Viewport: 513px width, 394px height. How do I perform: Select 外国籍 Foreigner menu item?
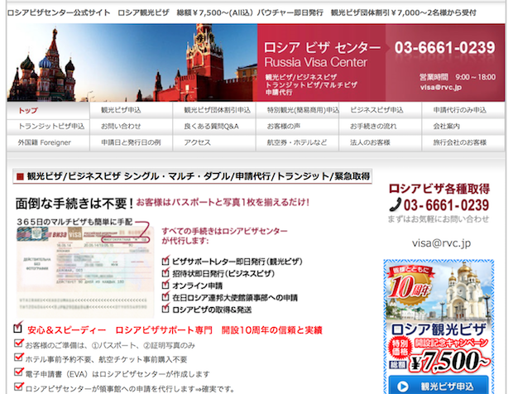click(x=45, y=142)
